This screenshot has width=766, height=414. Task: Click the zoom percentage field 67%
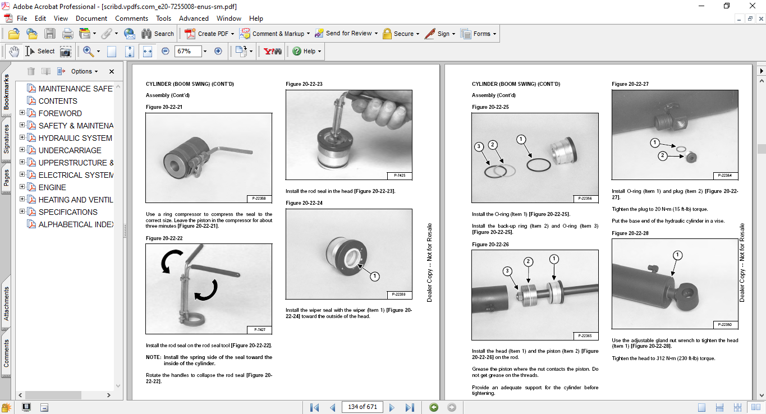pyautogui.click(x=187, y=51)
